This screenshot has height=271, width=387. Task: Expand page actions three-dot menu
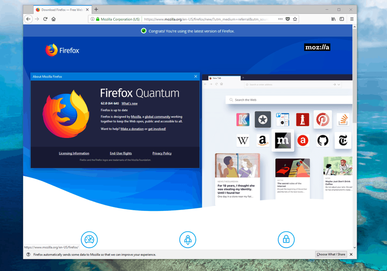pyautogui.click(x=280, y=19)
